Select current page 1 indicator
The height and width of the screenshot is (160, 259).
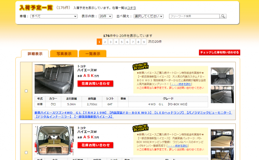coord(99,42)
